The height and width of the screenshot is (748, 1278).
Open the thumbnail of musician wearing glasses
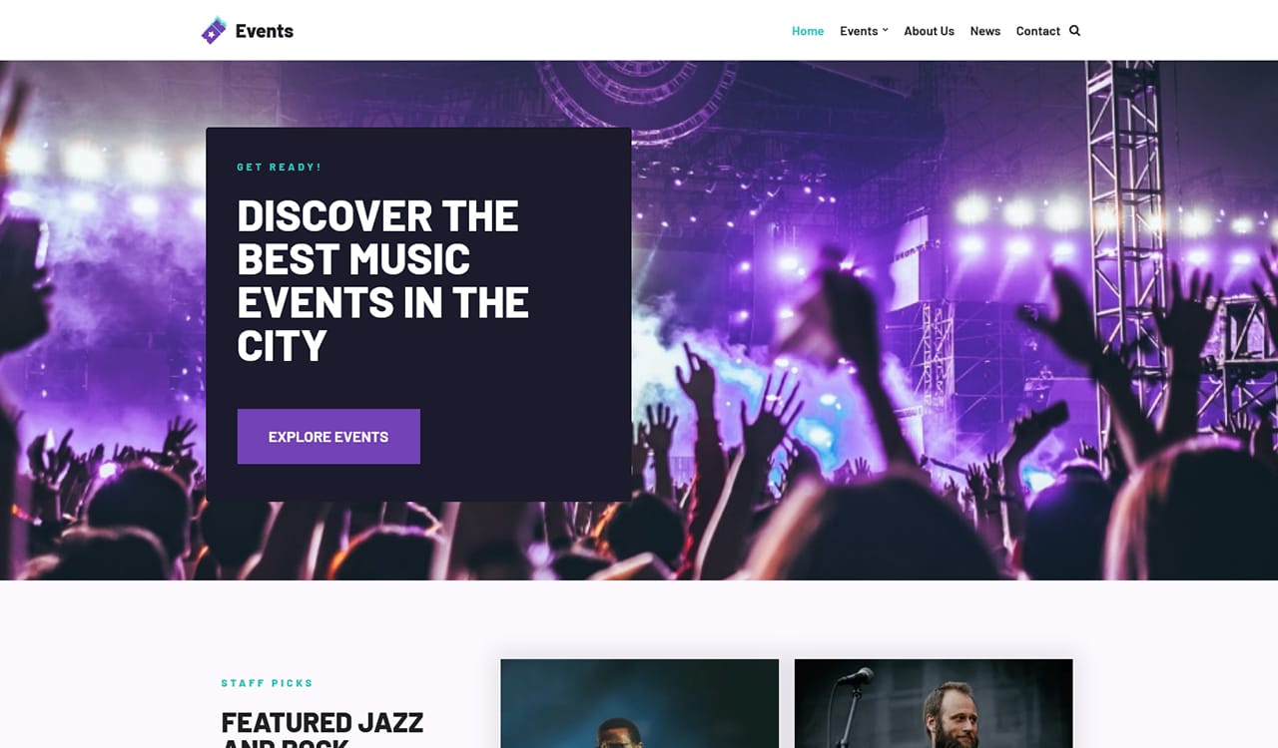[640, 703]
